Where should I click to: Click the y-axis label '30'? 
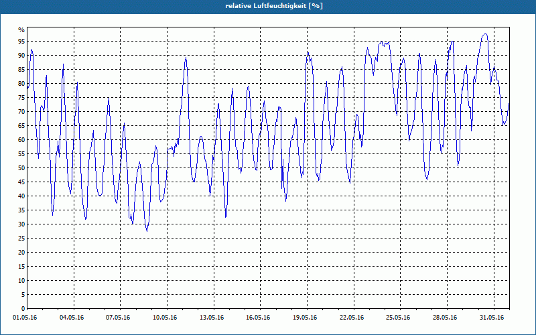pyautogui.click(x=21, y=224)
